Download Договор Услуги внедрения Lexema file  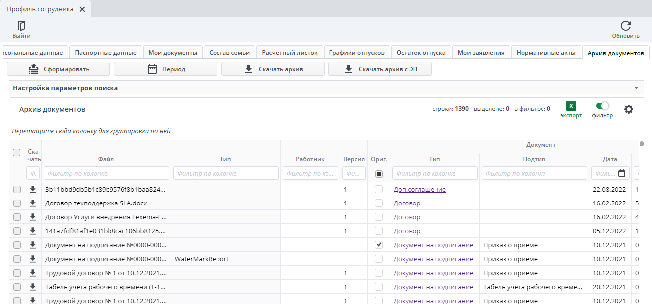point(33,217)
